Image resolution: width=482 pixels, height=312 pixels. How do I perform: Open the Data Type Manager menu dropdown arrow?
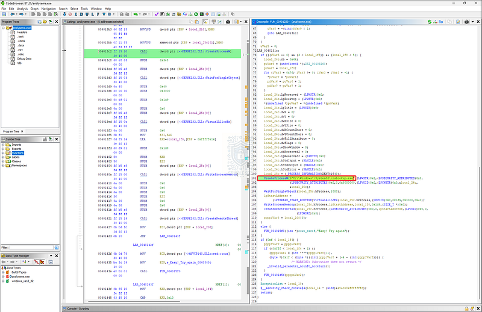click(51, 256)
